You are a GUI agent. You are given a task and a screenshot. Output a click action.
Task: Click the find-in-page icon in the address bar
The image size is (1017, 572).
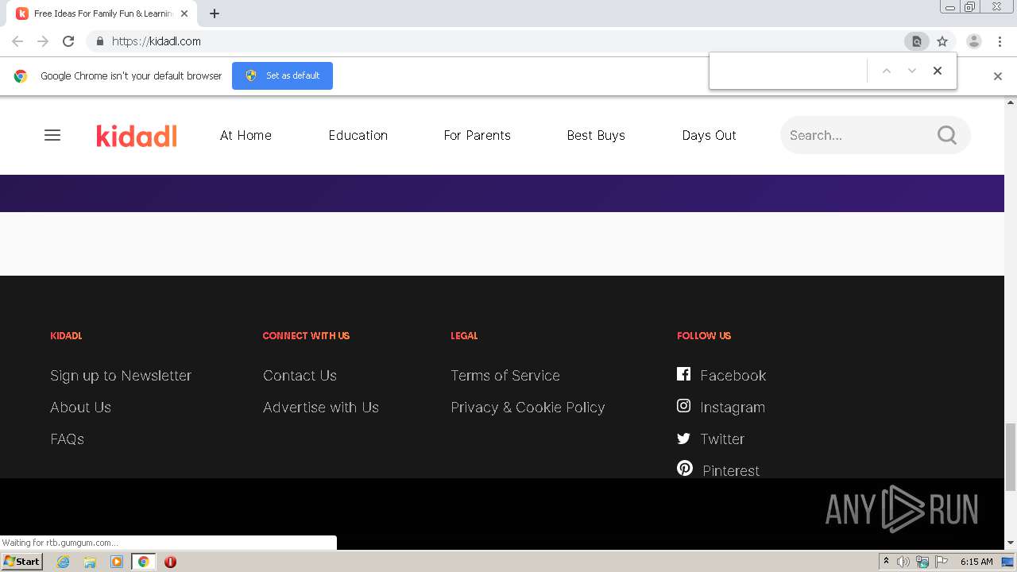tap(917, 41)
